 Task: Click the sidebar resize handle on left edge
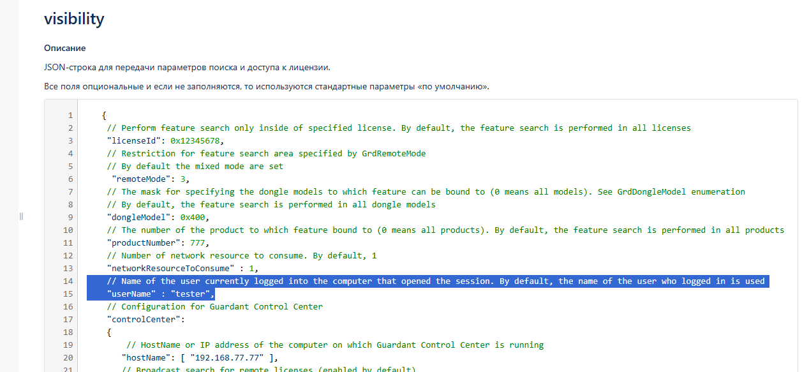21,216
